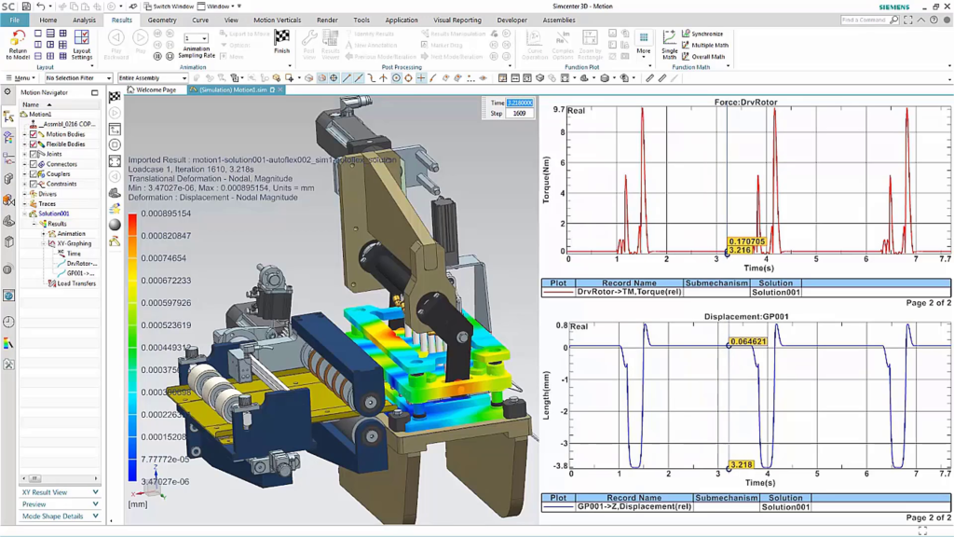Open the Welcome Page tab
Viewport: 954px width, 537px height.
click(152, 89)
